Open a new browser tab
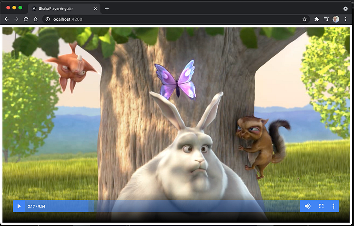Viewport: 354px width, 226px height. [107, 8]
